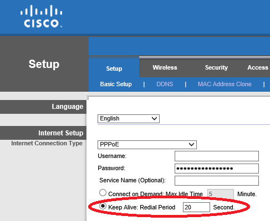This screenshot has width=270, height=221.
Task: Click the Basic Setup sub-tab link
Action: 116,84
